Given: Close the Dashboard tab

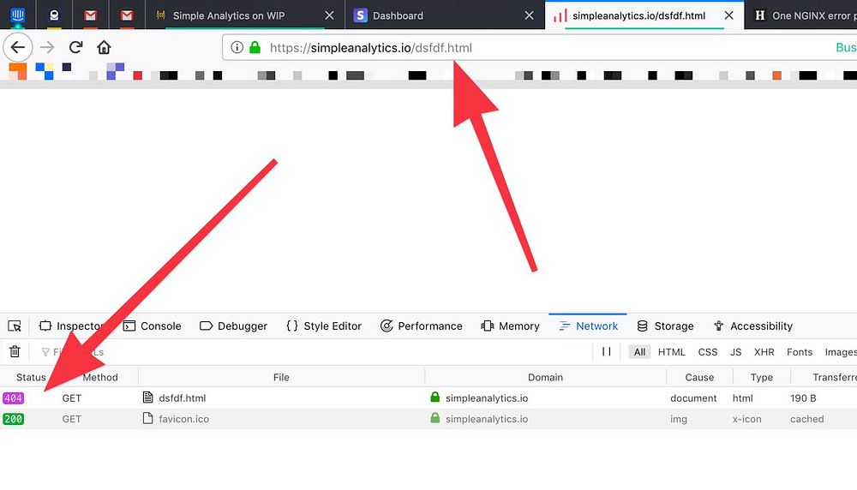Looking at the screenshot, I should 529,15.
